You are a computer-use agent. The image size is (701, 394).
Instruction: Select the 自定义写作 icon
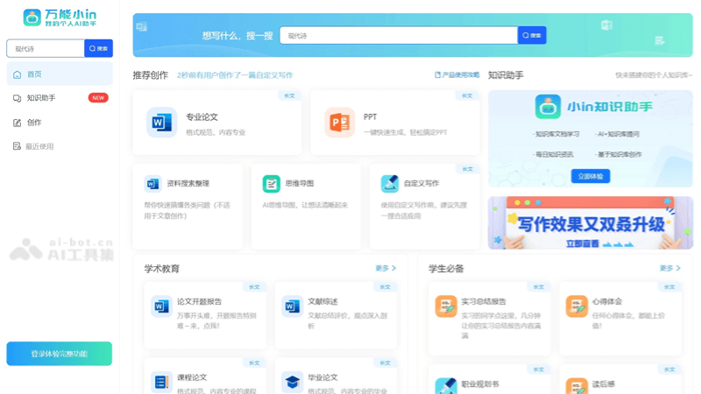pos(389,184)
